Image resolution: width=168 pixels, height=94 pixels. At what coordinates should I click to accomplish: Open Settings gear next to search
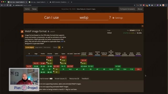click(x=118, y=18)
